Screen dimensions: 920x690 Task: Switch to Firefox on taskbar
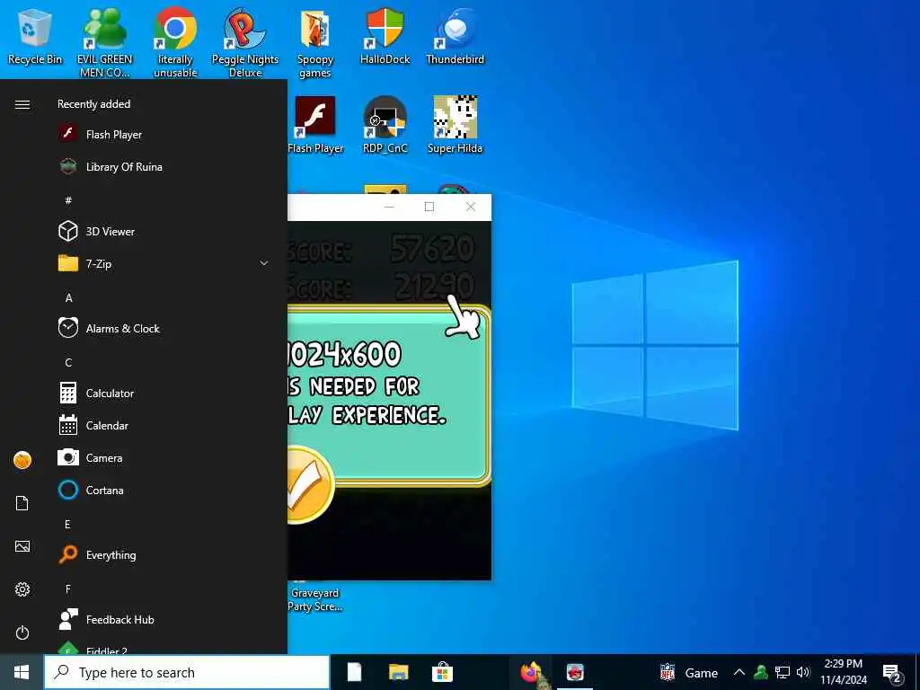pos(531,672)
